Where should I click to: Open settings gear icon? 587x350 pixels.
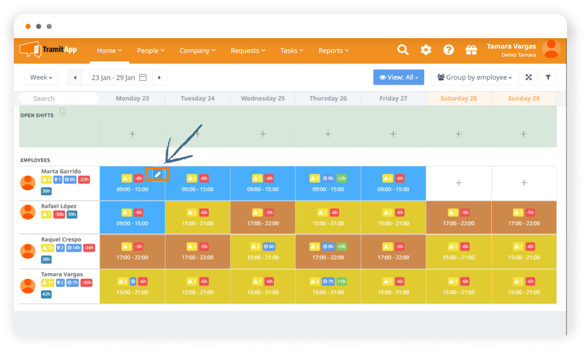425,50
